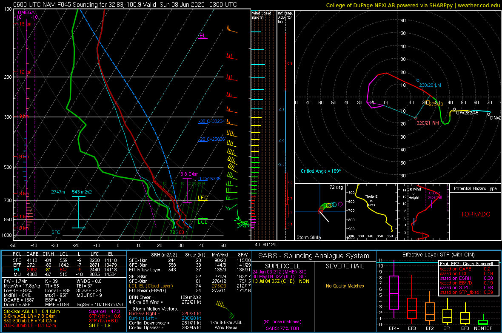Click the Storm Slinky panel label
The width and height of the screenshot is (502, 333).
point(308,237)
